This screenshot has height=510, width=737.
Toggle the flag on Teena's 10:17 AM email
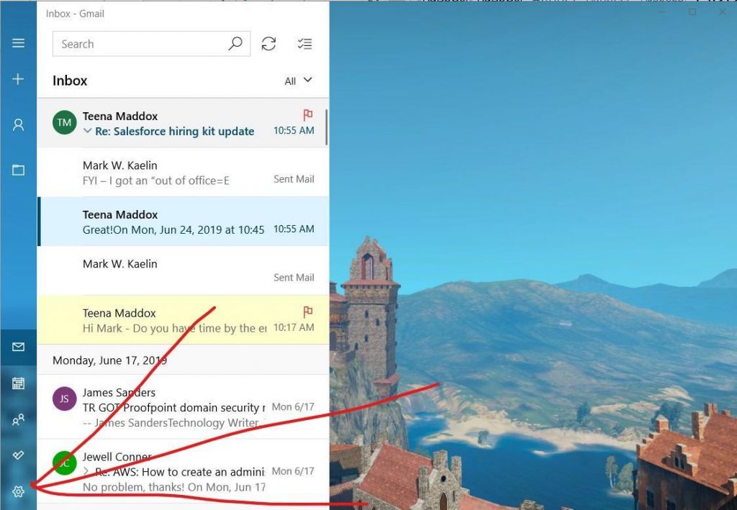tap(308, 311)
